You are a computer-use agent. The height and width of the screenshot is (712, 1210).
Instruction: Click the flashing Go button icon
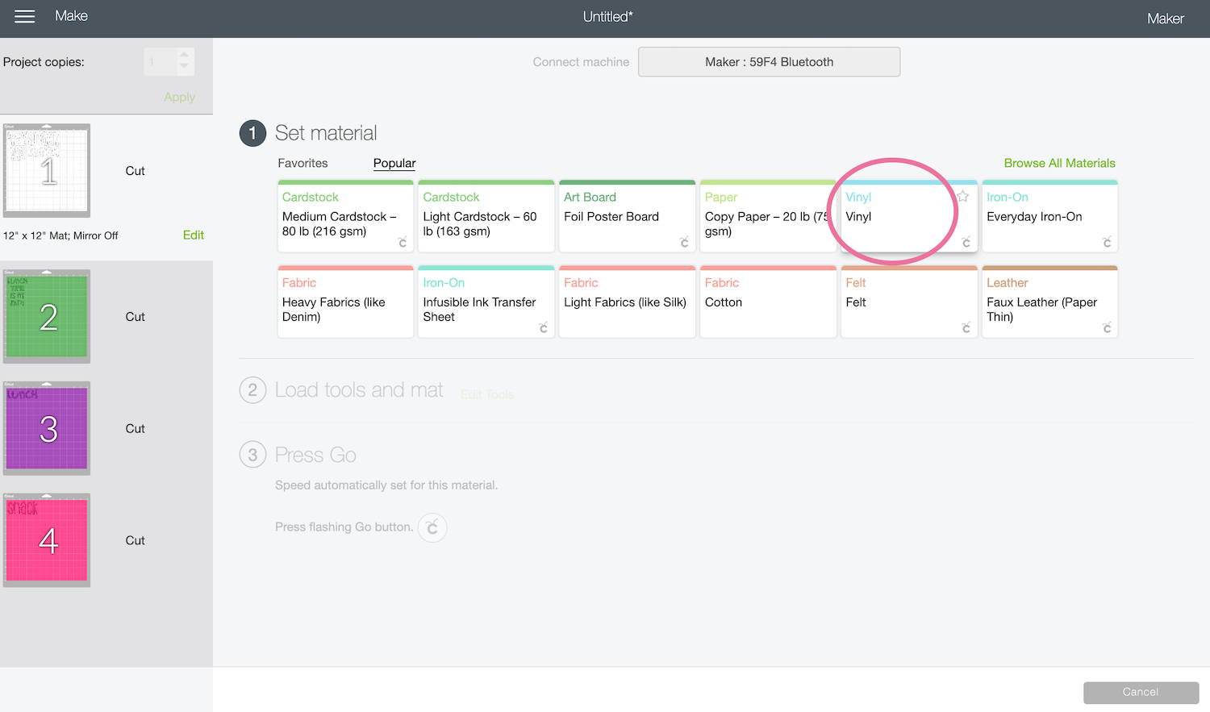(432, 527)
